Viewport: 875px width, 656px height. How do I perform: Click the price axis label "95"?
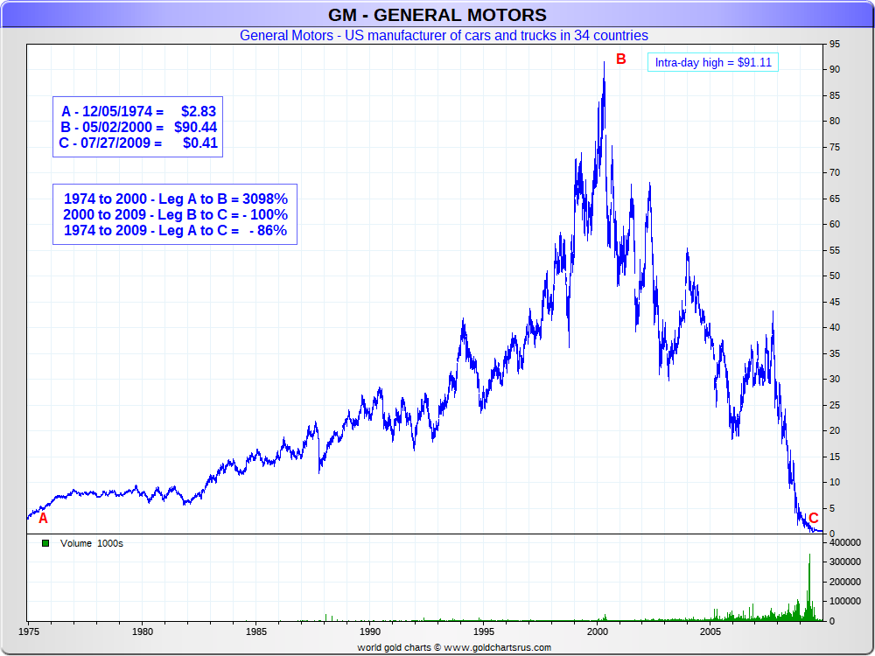[x=835, y=44]
